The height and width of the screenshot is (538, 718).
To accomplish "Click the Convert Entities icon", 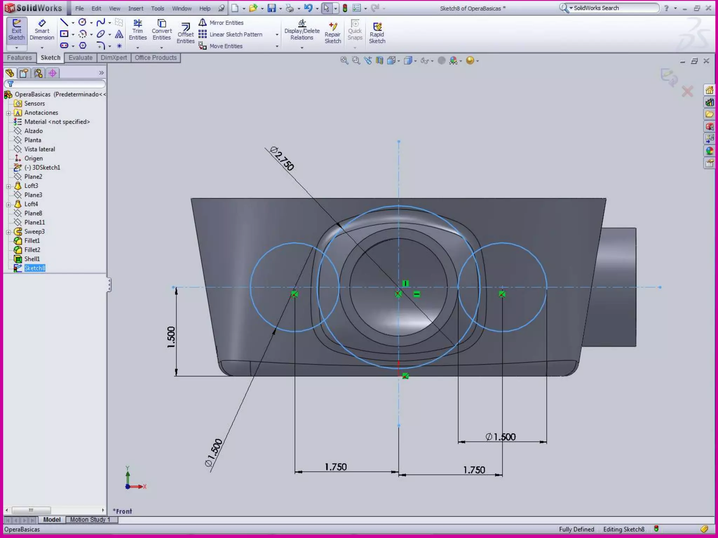I will 162,30.
